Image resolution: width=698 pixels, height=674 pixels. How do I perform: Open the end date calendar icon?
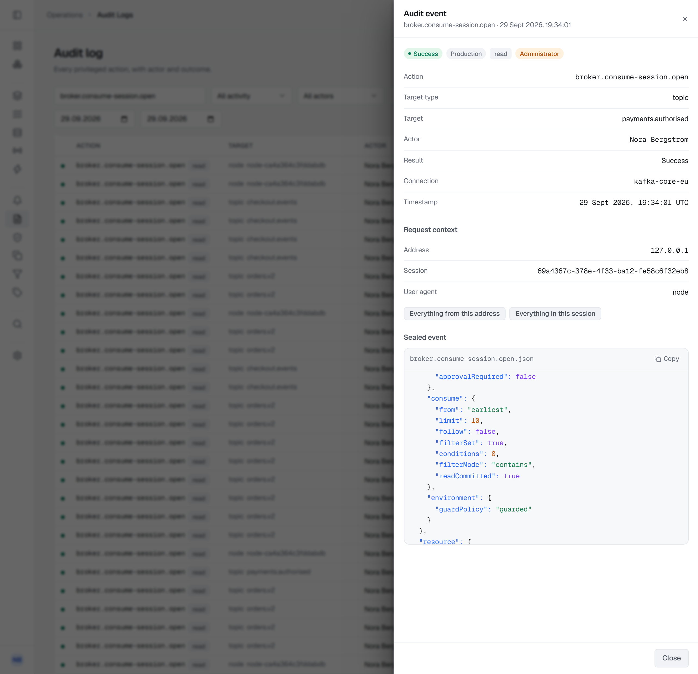210,119
